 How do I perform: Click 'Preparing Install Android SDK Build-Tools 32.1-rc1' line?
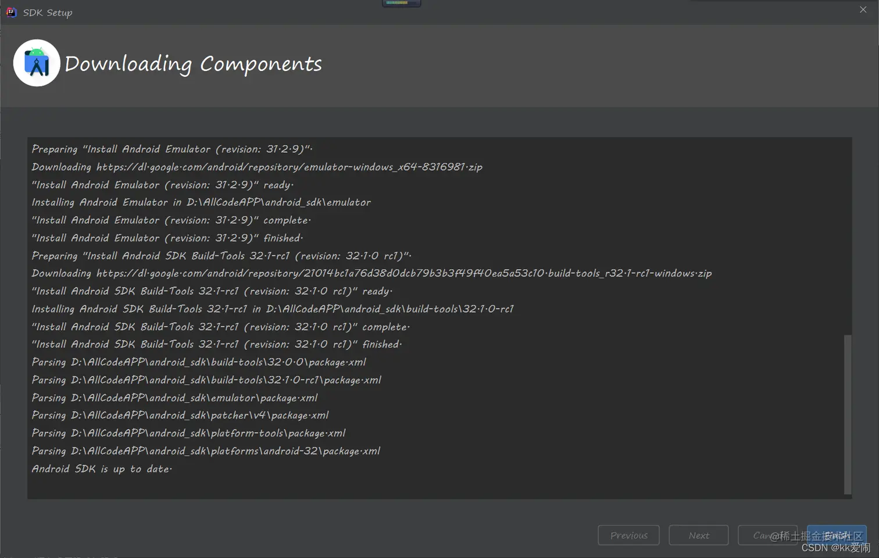[x=221, y=256]
